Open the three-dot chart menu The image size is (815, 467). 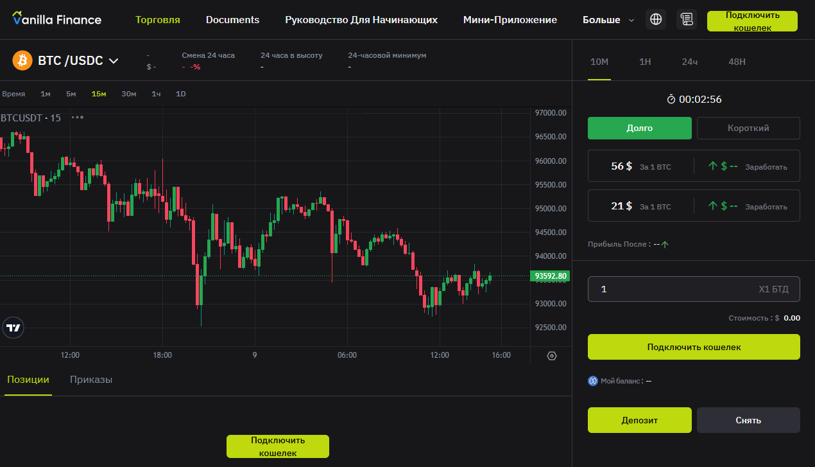(x=78, y=118)
